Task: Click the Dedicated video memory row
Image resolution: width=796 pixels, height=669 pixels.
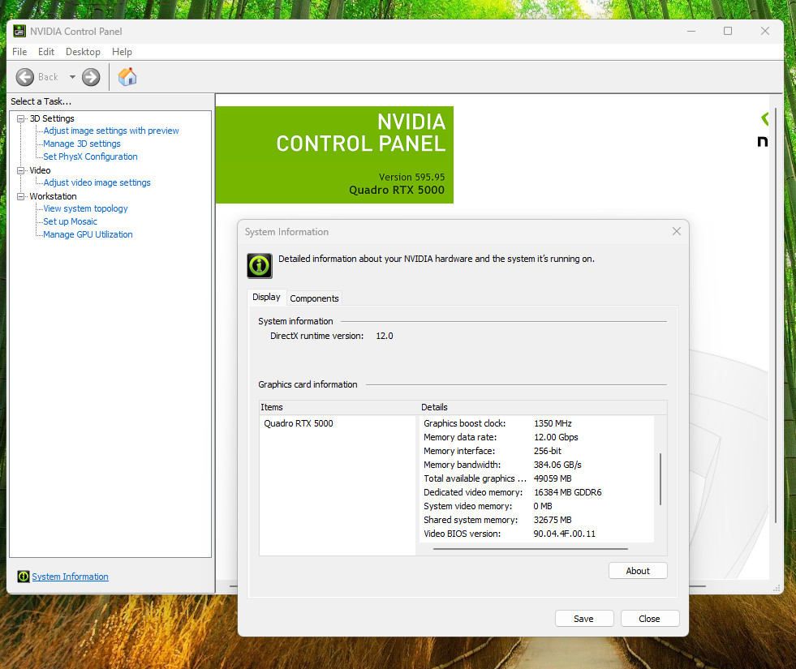Action: (536, 492)
